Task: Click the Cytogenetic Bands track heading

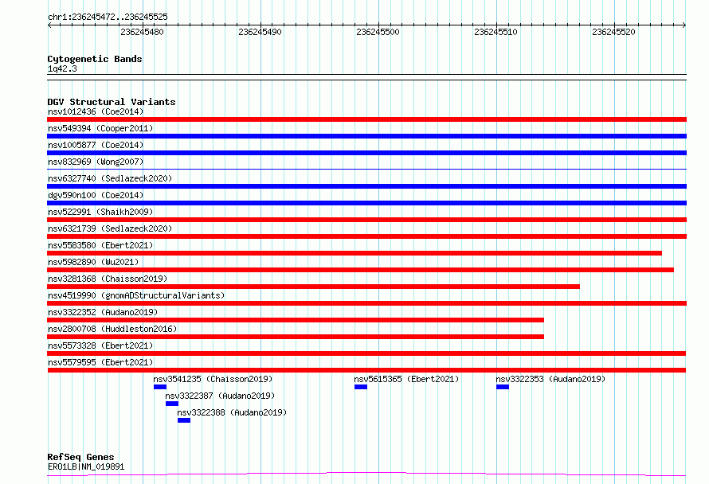Action: 95,59
